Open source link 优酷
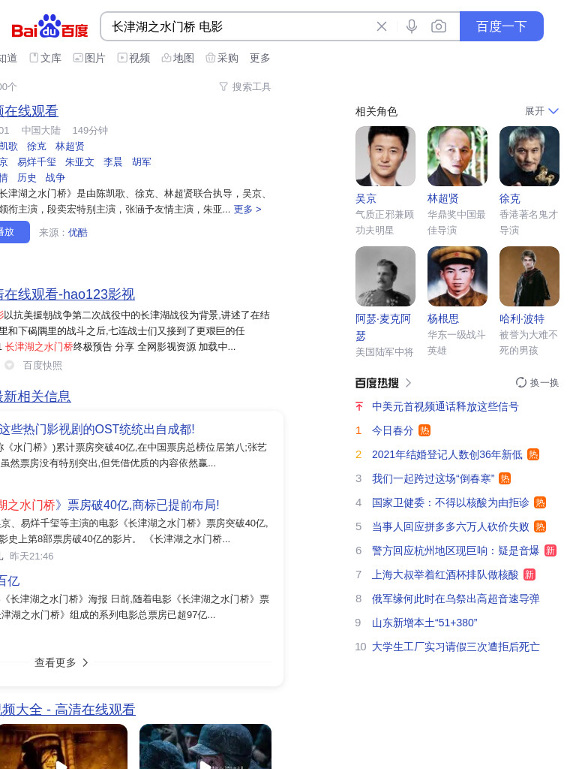Screen dimensions: 576x769 click(x=78, y=233)
